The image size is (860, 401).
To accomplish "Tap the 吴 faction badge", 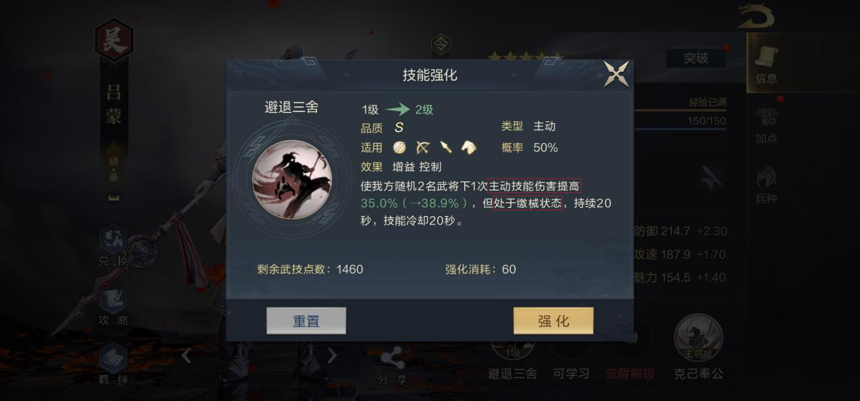I will pyautogui.click(x=113, y=41).
